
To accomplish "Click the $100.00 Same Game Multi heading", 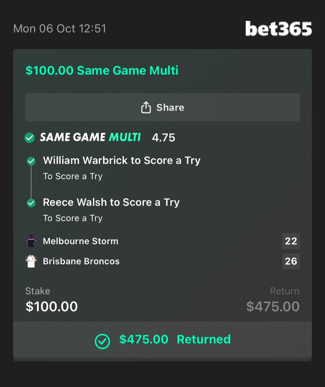I will click(102, 71).
